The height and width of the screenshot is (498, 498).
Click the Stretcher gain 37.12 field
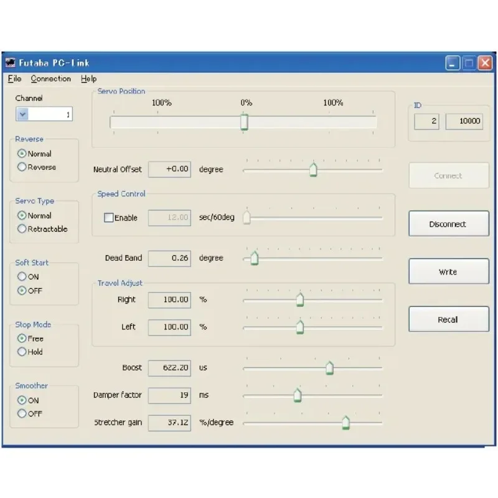point(169,423)
